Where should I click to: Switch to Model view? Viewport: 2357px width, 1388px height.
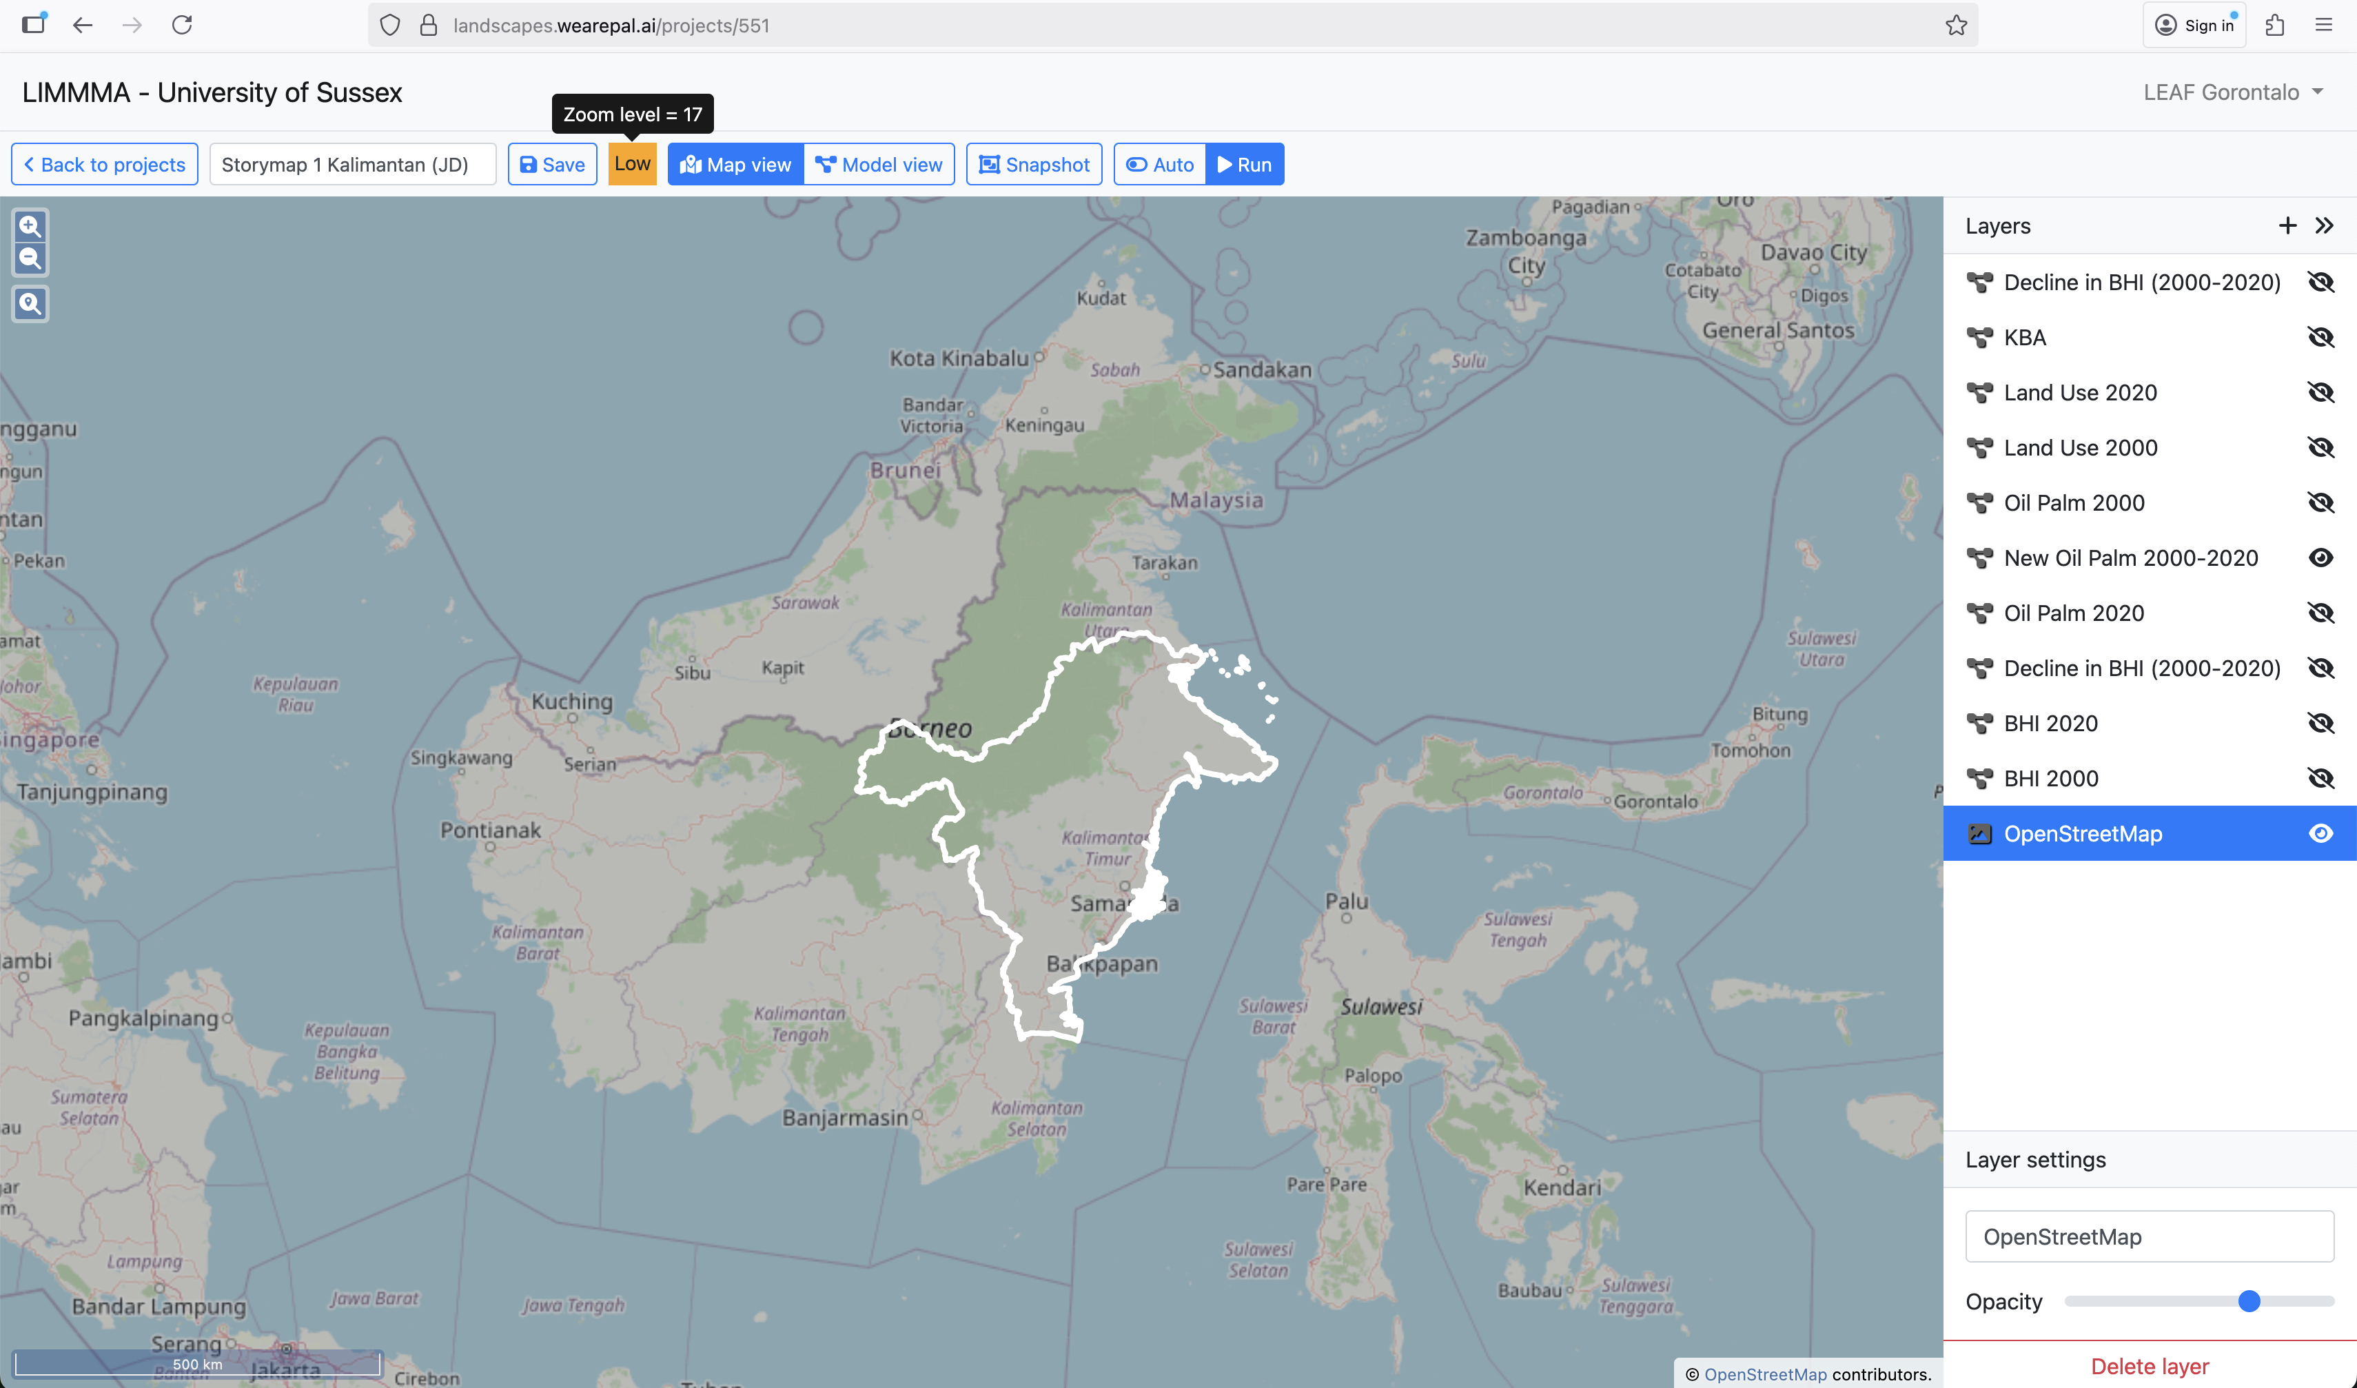click(879, 165)
